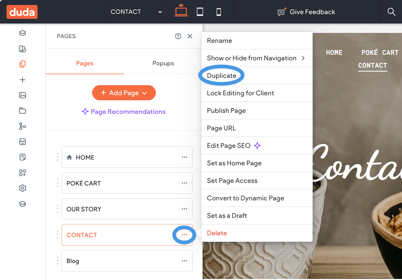402x280 pixels.
Task: Open the site Settings gear icon
Action: click(x=22, y=188)
